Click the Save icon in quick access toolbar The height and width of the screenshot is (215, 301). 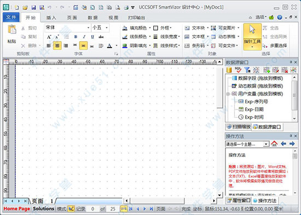click(33, 8)
